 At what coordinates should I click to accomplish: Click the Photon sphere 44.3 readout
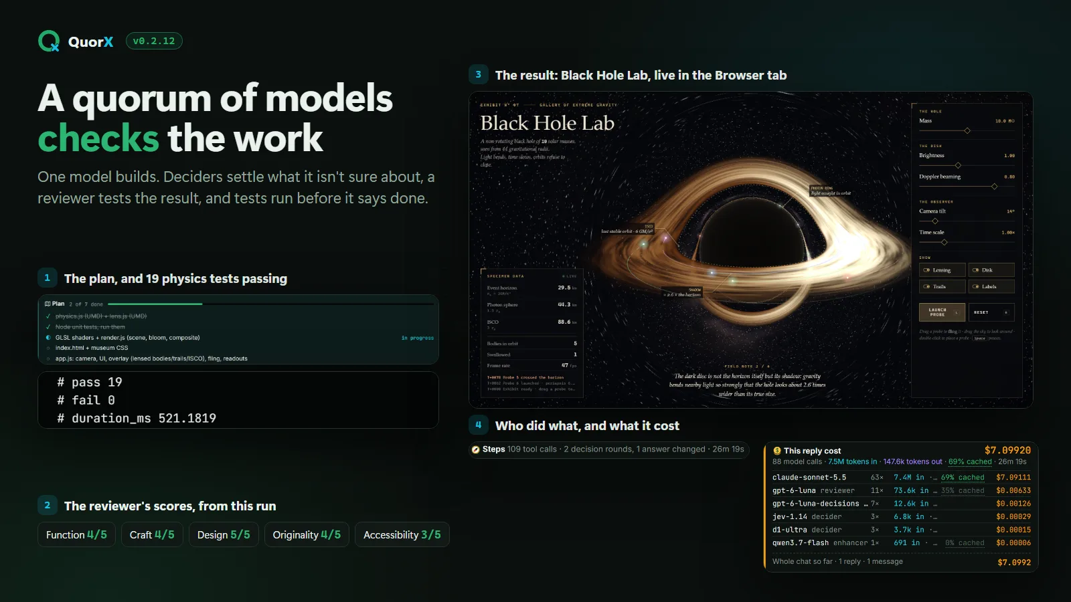click(532, 307)
